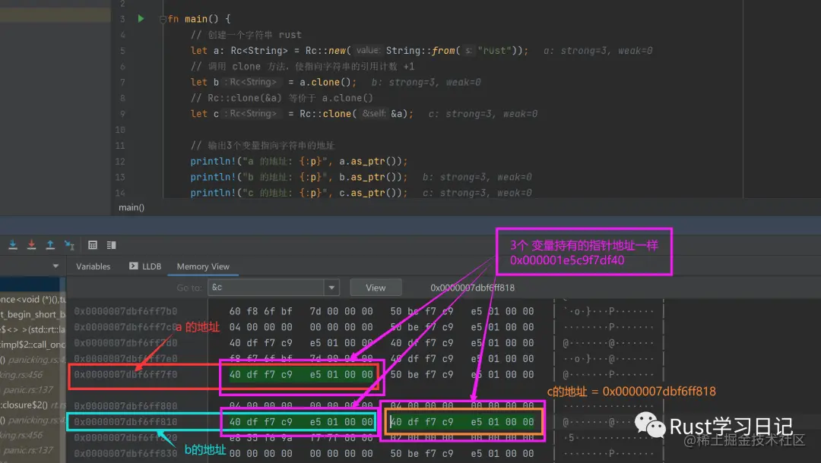Click line number 12 in the gutter
This screenshot has height=463, width=821.
click(x=120, y=162)
